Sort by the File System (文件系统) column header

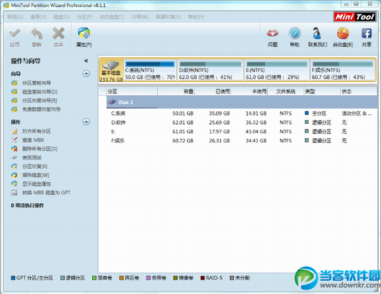point(286,91)
